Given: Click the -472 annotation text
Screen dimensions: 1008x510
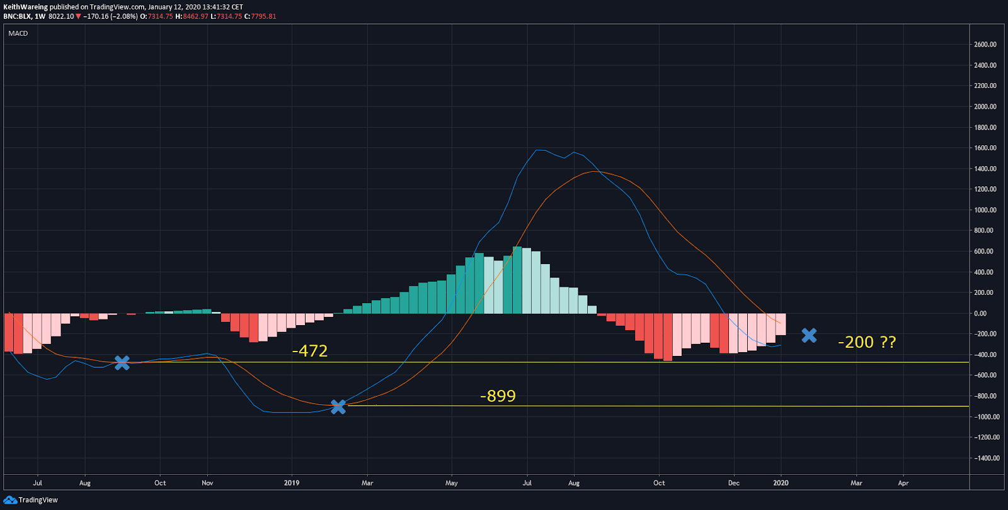Looking at the screenshot, I should coord(310,351).
